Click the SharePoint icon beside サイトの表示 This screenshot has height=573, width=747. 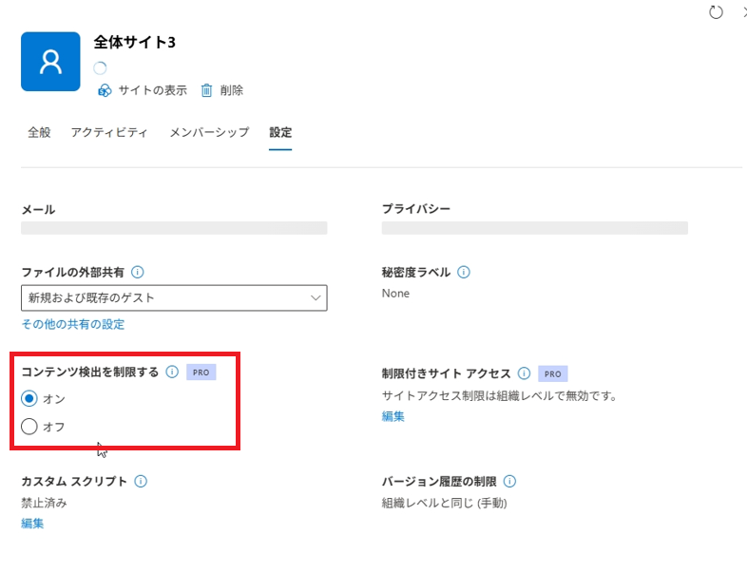pos(105,90)
